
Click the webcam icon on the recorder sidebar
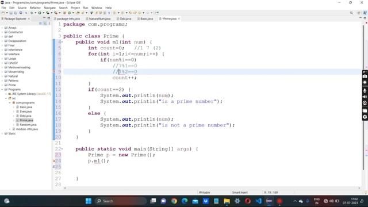point(365,103)
